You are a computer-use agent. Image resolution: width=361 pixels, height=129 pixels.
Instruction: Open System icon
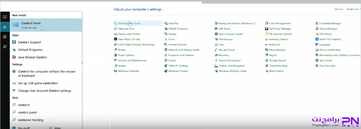115,66
